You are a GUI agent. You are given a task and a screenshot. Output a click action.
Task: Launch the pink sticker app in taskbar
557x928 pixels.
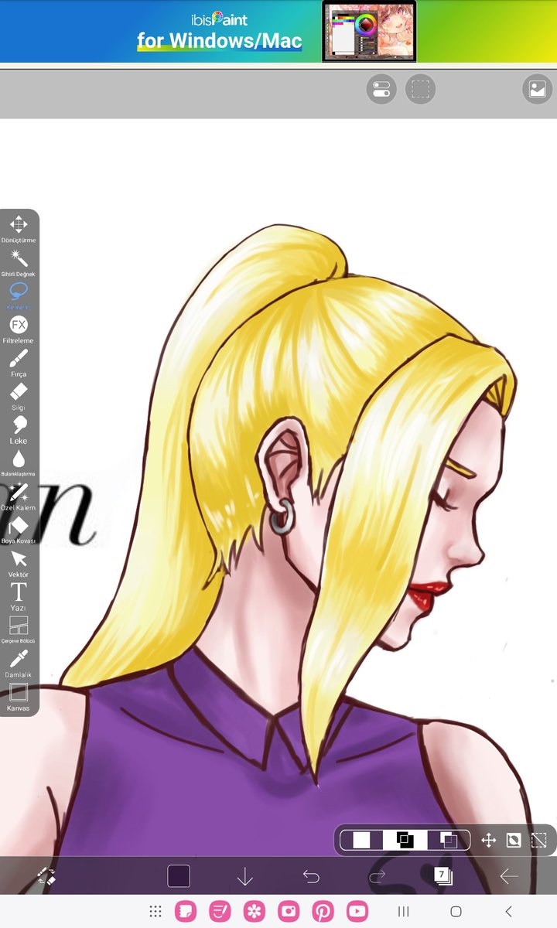coord(186,912)
